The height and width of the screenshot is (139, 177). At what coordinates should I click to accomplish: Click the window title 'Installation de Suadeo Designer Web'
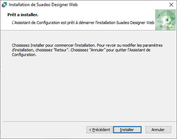click(x=43, y=5)
